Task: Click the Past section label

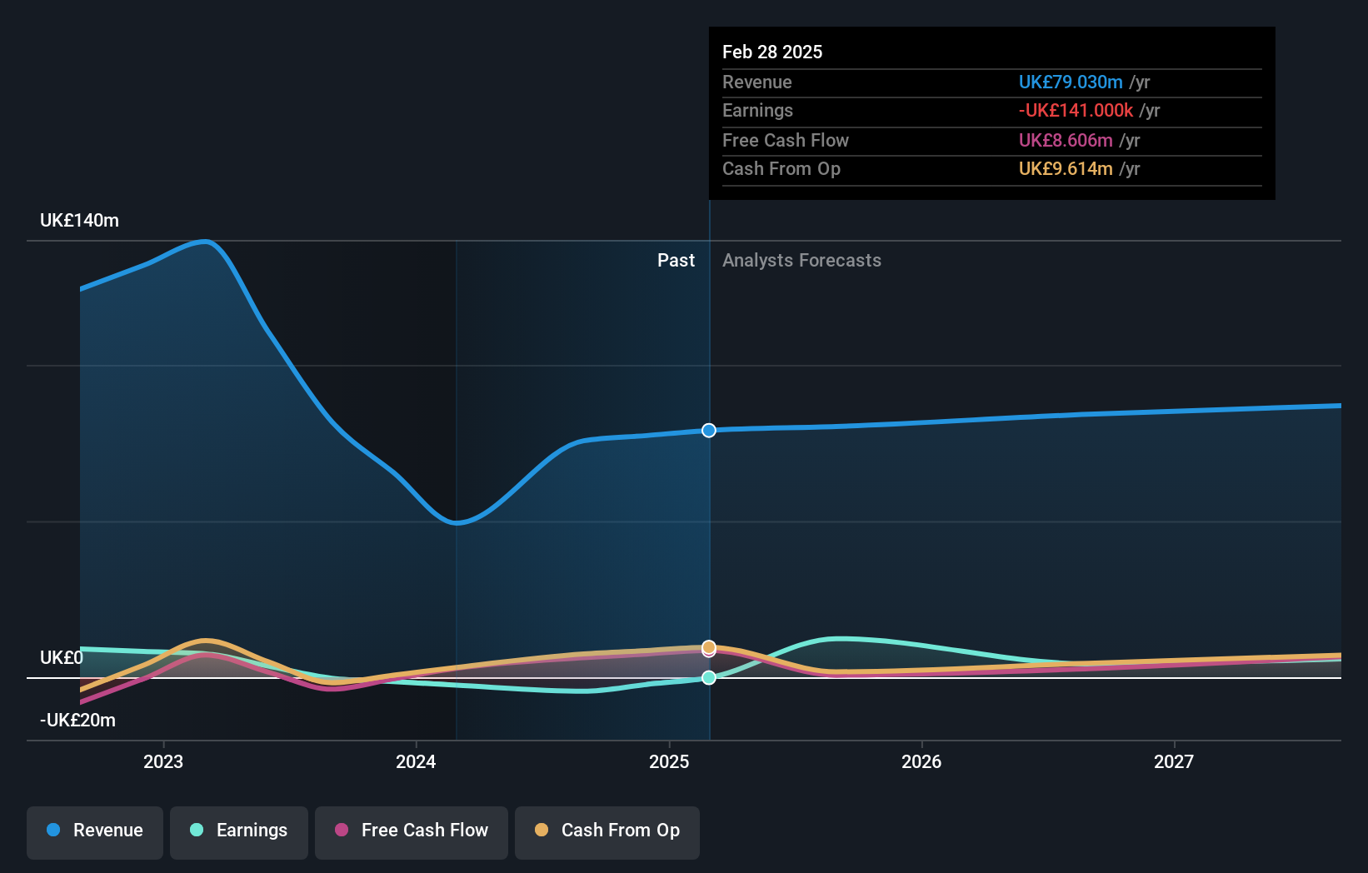Action: tap(676, 261)
